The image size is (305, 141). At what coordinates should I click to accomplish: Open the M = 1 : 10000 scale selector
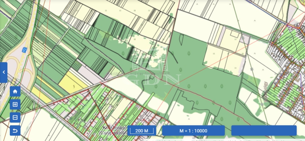click(x=193, y=131)
